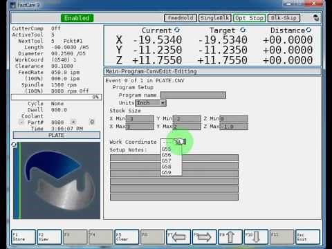The width and height of the screenshot is (332, 249).
Task: Click the CutterComp Off status text
Action: pos(56,28)
